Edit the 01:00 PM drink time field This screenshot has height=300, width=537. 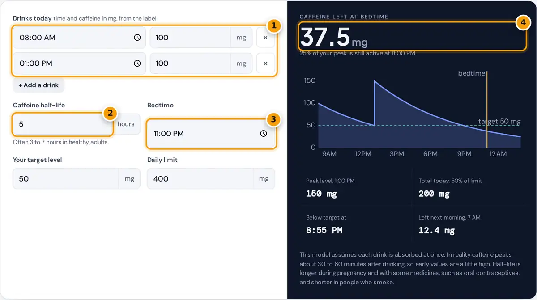[x=79, y=63]
